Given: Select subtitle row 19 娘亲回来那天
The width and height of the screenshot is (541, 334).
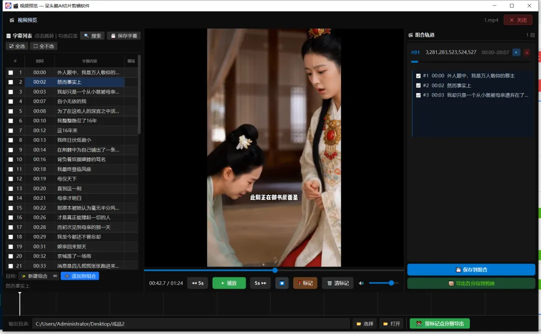Looking at the screenshot, I should [x=72, y=247].
